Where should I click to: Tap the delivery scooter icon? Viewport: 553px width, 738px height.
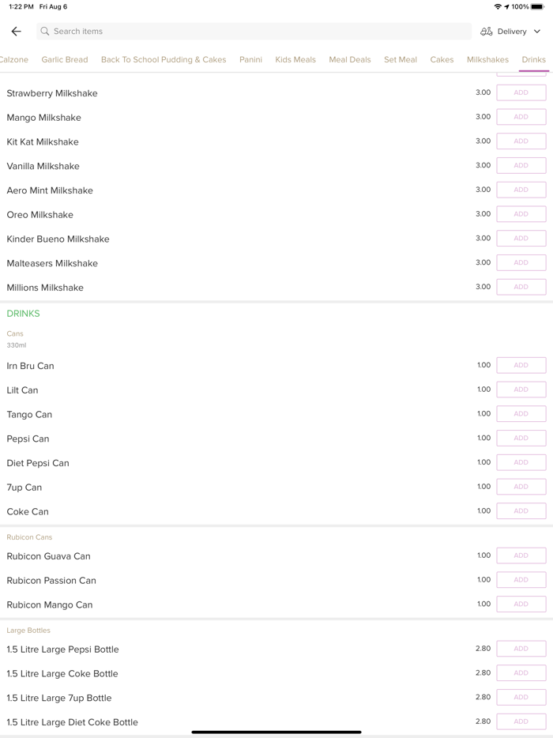[x=487, y=32]
